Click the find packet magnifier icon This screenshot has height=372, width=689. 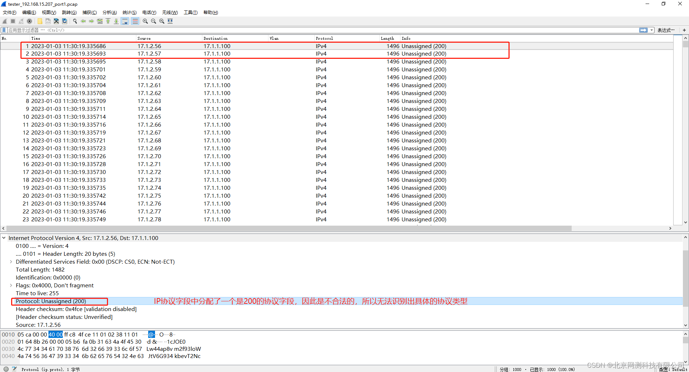[75, 21]
